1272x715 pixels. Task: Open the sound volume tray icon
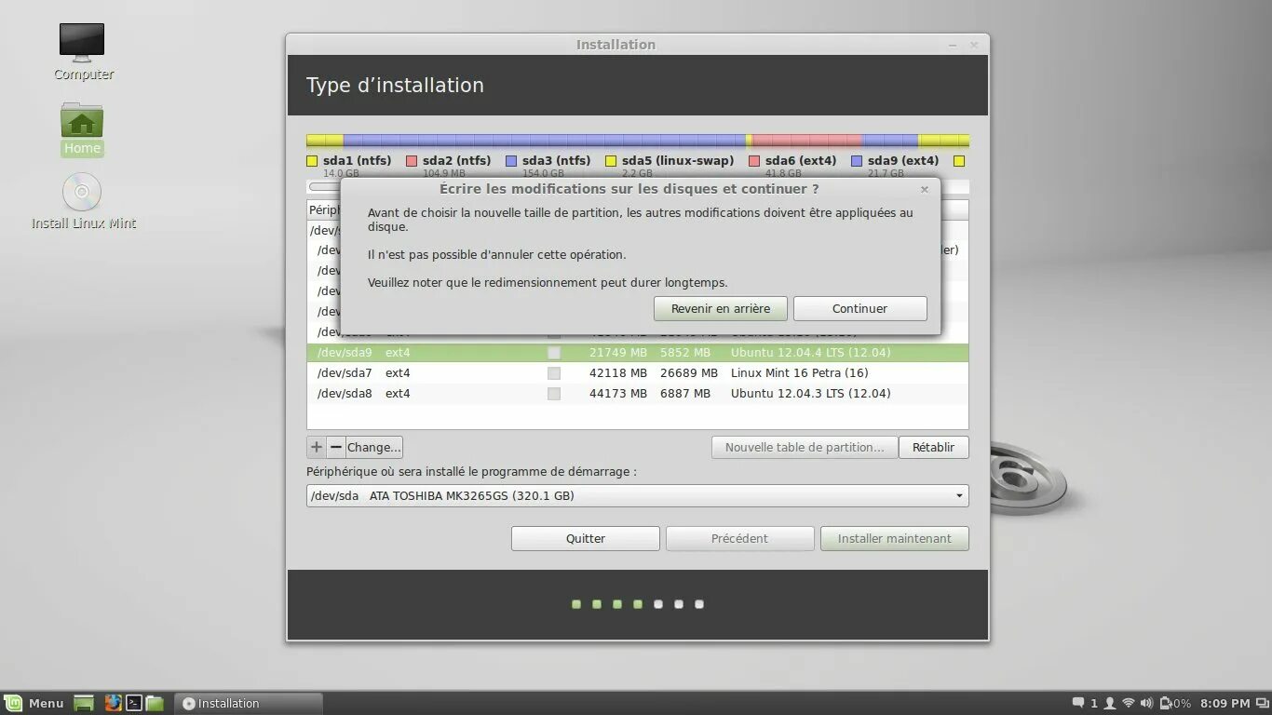coord(1146,703)
